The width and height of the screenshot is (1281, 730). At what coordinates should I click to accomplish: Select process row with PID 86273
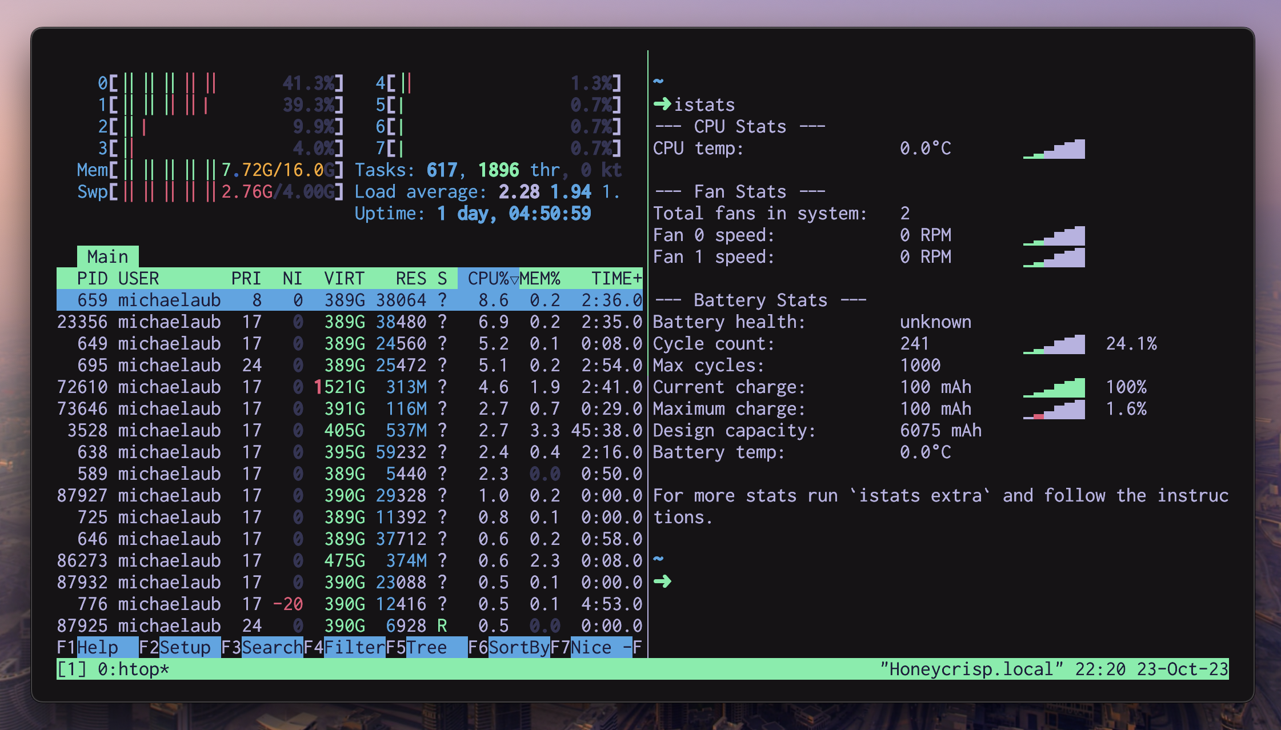(350, 560)
